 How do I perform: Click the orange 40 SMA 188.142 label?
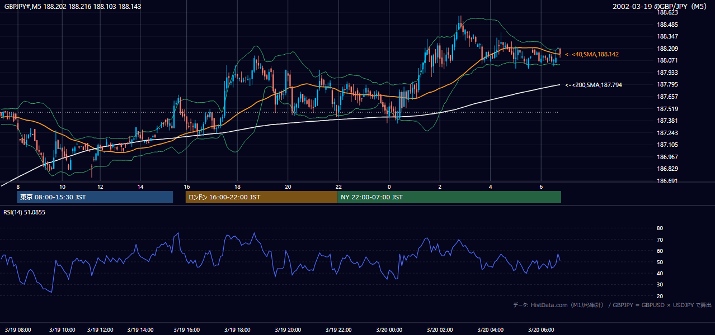[x=591, y=54]
